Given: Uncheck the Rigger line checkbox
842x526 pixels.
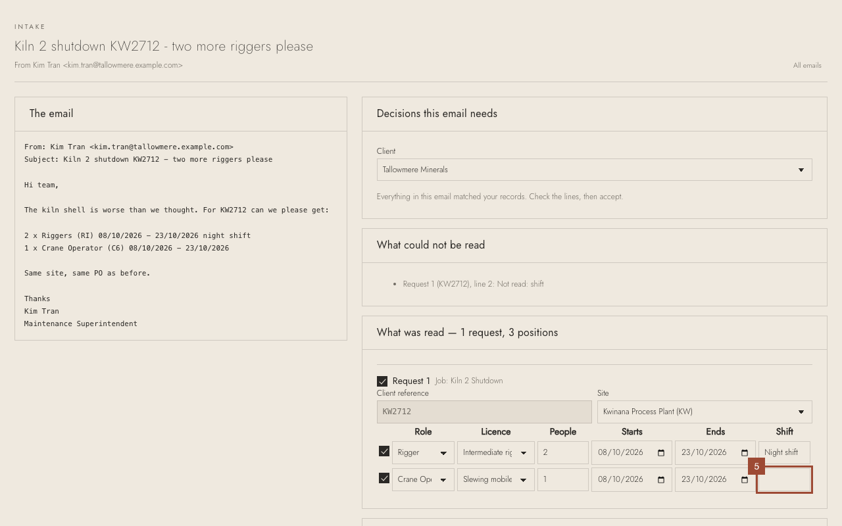Looking at the screenshot, I should pos(384,451).
